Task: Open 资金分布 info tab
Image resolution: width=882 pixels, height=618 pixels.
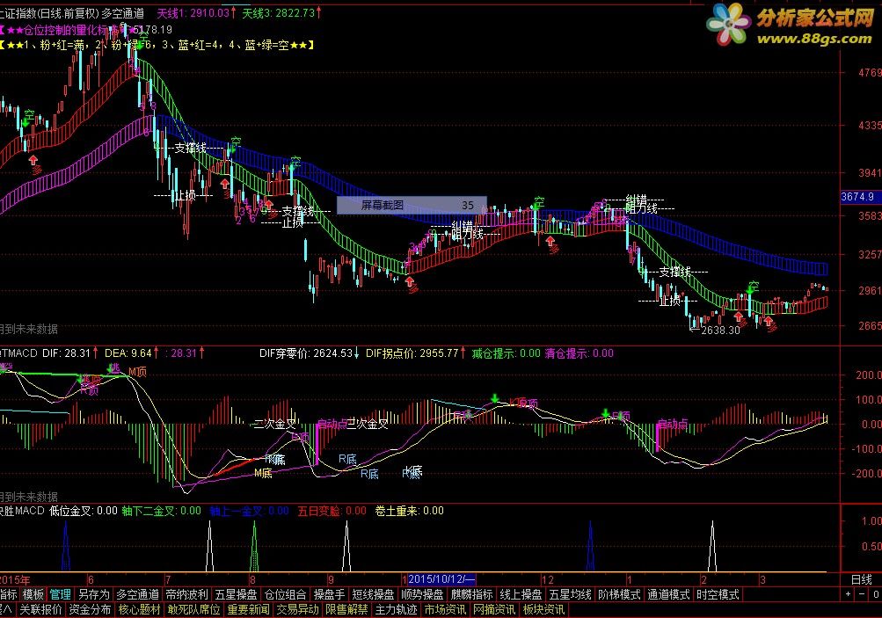Action: tap(90, 609)
